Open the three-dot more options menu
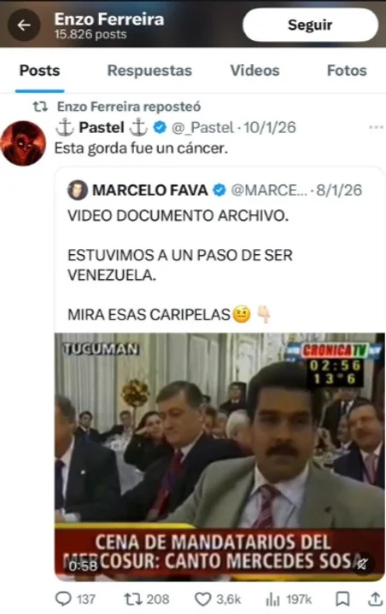The height and width of the screenshot is (614, 386). (x=376, y=127)
